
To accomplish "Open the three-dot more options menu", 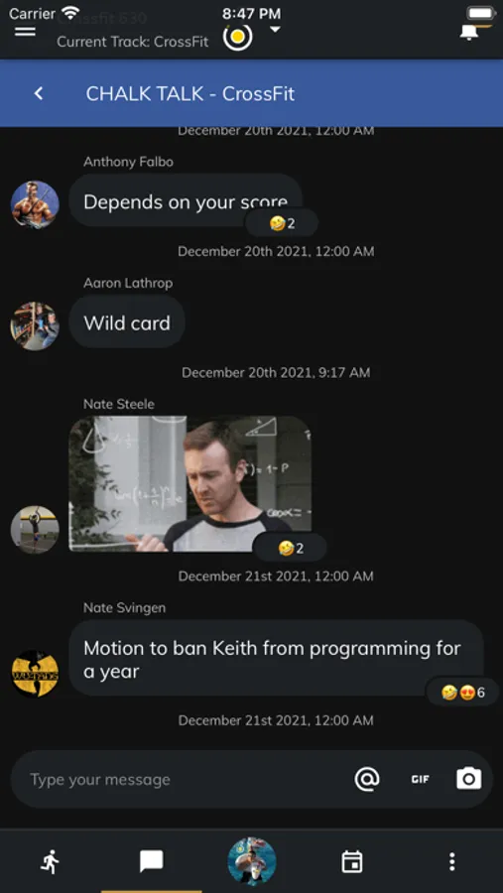I will point(452,861).
